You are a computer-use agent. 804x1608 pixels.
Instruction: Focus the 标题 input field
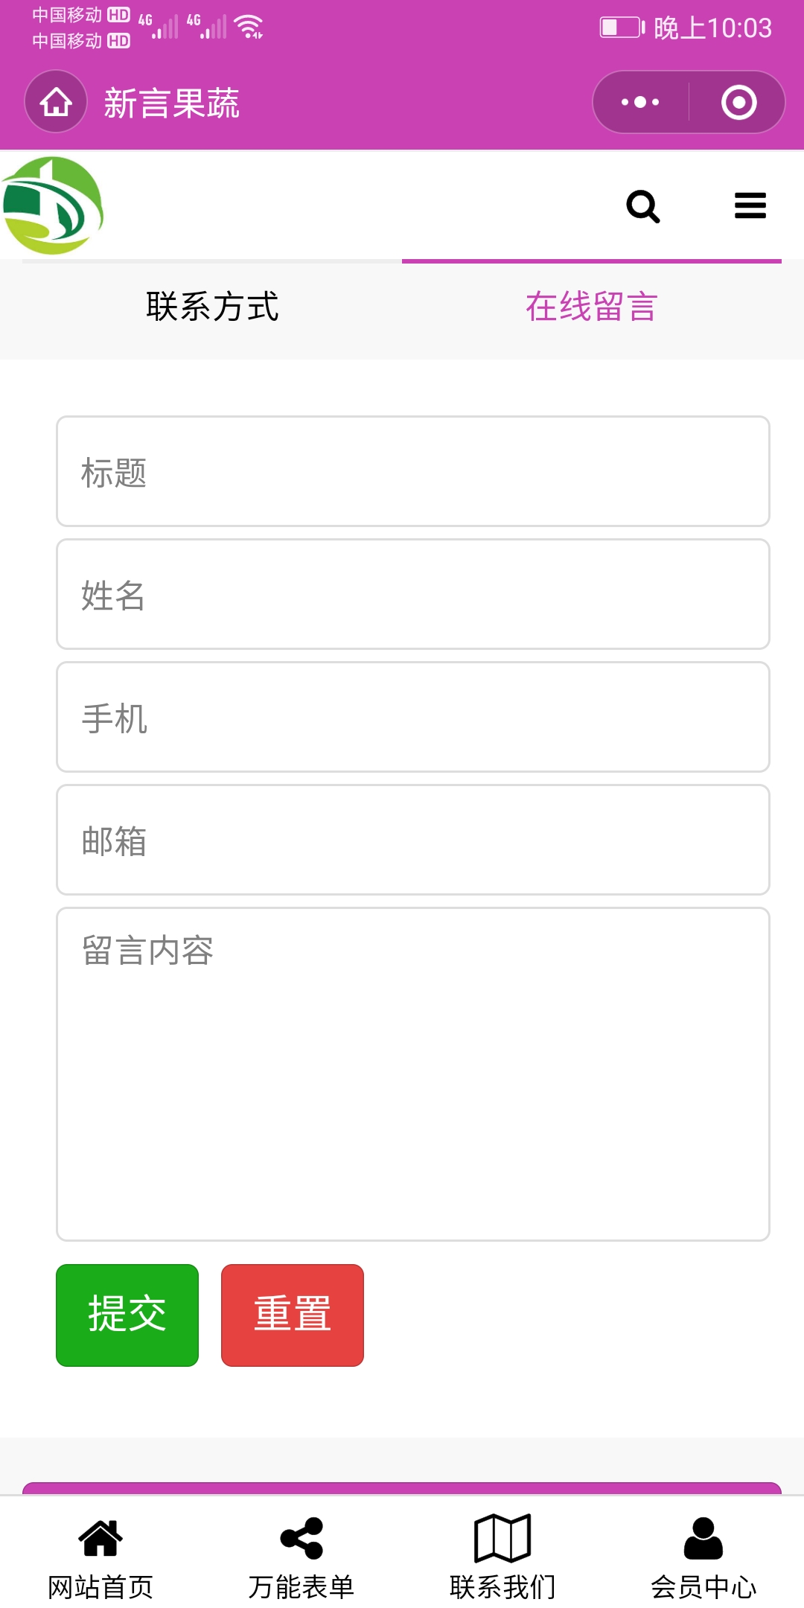pyautogui.click(x=413, y=471)
